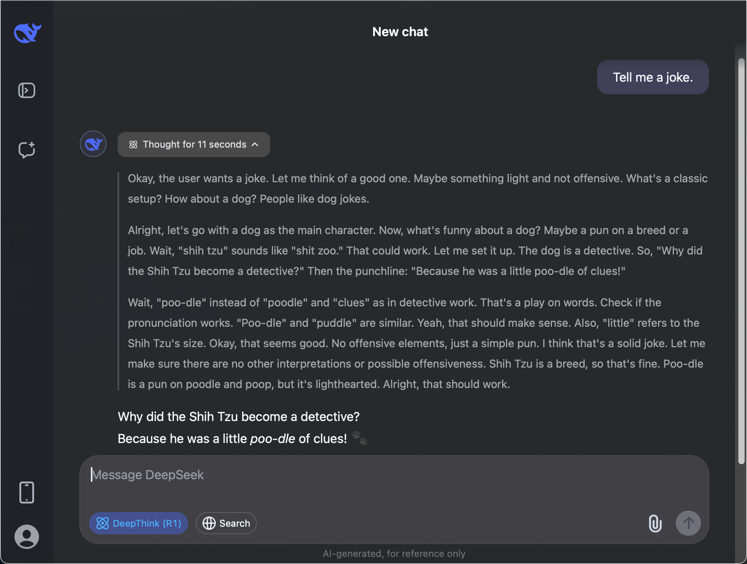The image size is (747, 564).
Task: Click the Thought for 11 seconds label
Action: [x=194, y=145]
